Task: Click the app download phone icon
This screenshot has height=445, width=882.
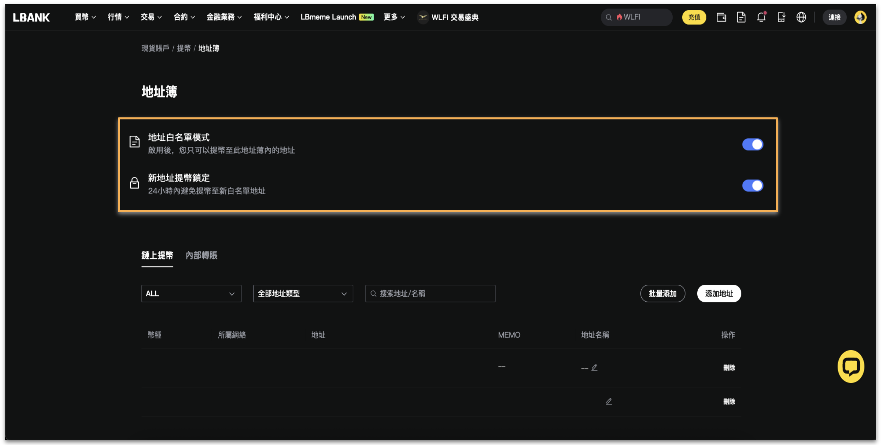Action: [781, 17]
